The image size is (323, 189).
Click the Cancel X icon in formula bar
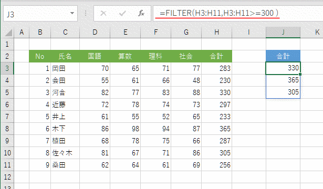[103, 13]
